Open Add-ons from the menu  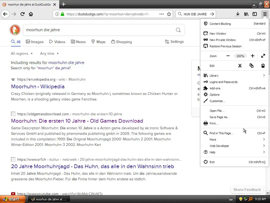click(234, 88)
